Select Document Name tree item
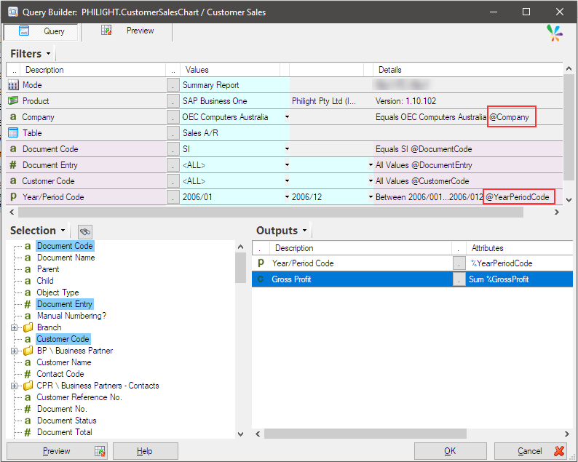The image size is (578, 462). (x=66, y=258)
